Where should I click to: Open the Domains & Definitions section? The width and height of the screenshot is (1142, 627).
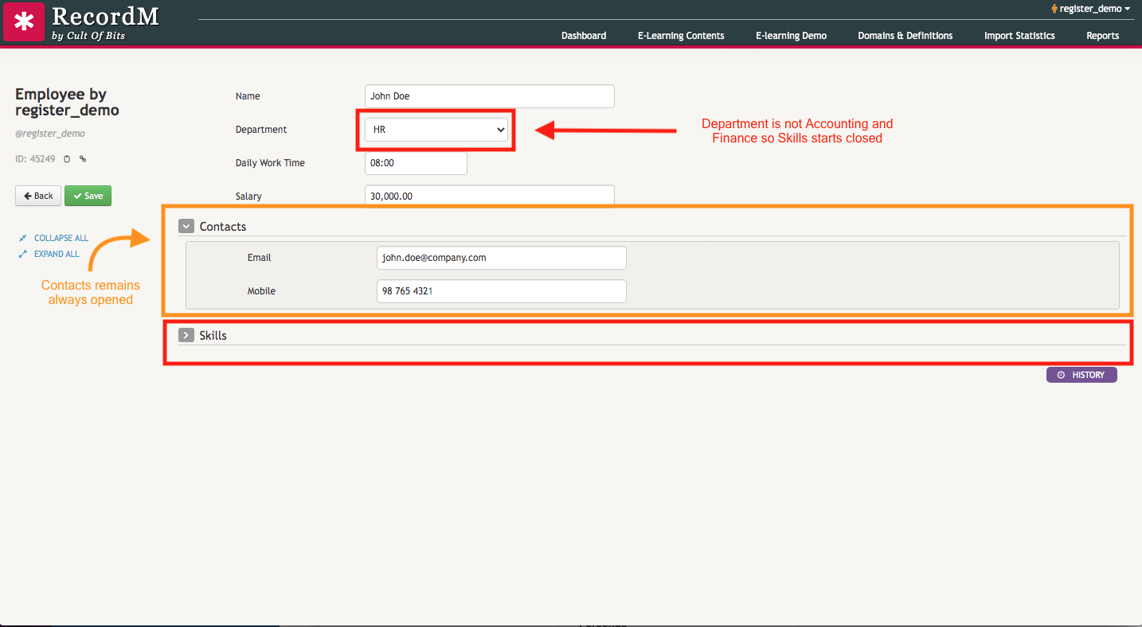pos(905,35)
